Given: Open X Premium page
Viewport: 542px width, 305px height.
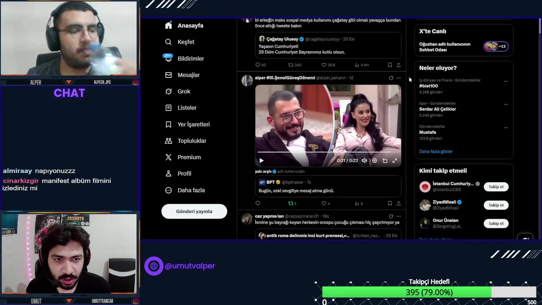Looking at the screenshot, I should pos(183,157).
